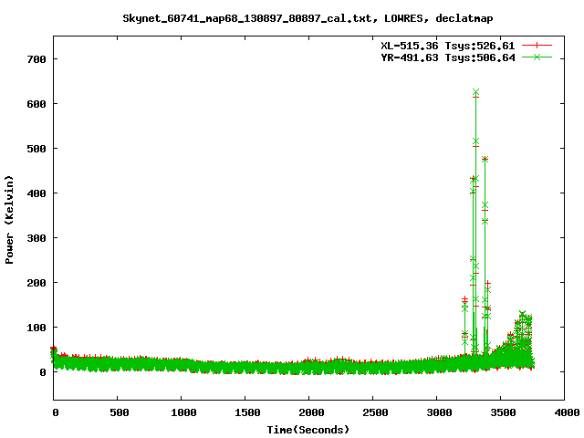
Task: Click the y-axis tick label 500
Action: coord(36,149)
